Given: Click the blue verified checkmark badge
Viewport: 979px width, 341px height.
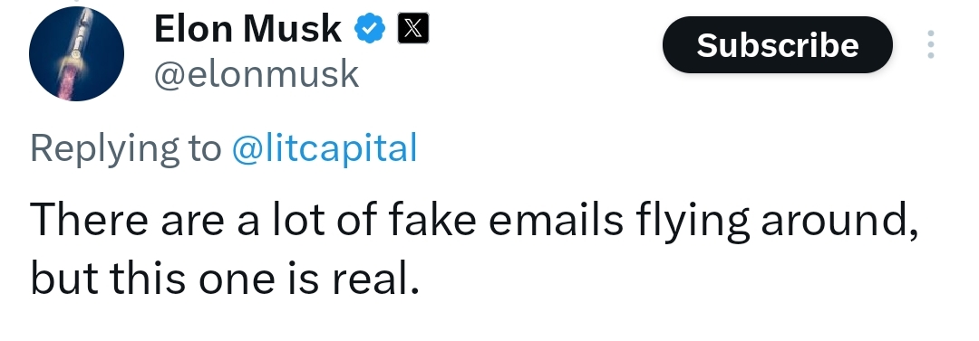Looking at the screenshot, I should (370, 29).
